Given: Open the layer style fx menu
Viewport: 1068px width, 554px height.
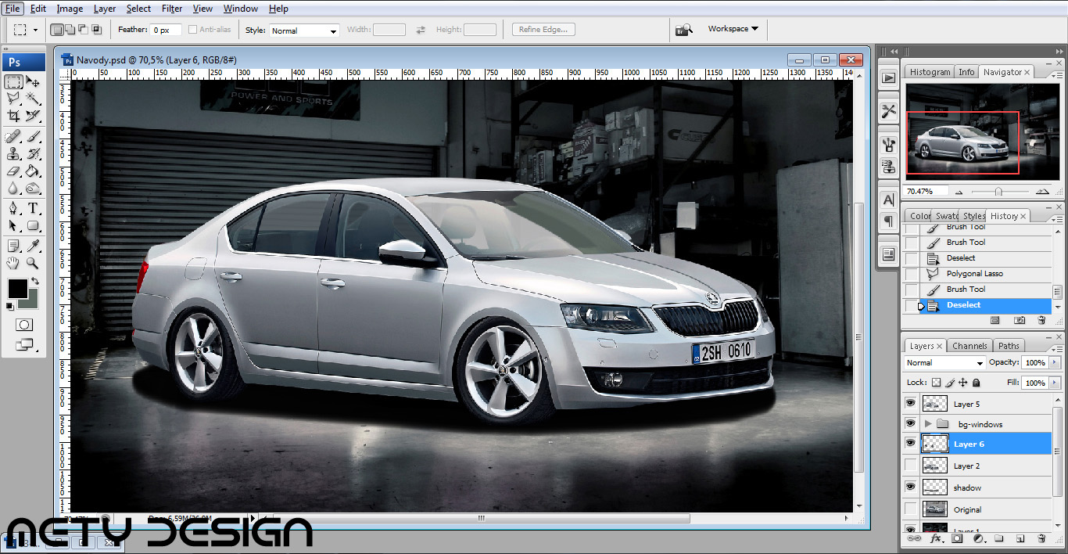Looking at the screenshot, I should coord(936,538).
